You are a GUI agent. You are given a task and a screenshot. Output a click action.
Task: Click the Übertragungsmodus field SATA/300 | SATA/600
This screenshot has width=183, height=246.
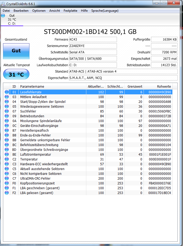click(x=93, y=59)
